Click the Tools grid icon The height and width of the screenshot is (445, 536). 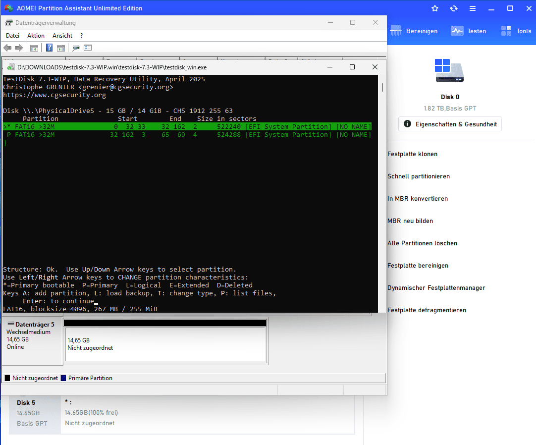click(506, 31)
